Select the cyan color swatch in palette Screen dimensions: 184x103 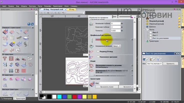click(x=59, y=96)
